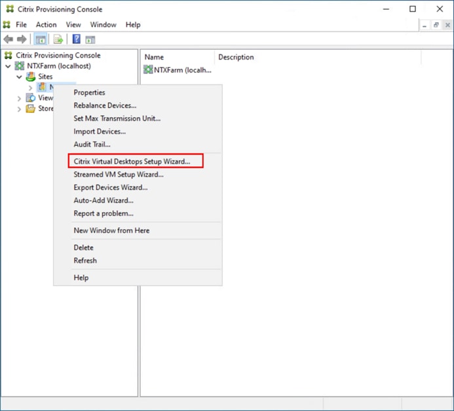Screen dimensions: 454x411
Task: Select the Citrix Provisioning Console root label
Action: 58,55
